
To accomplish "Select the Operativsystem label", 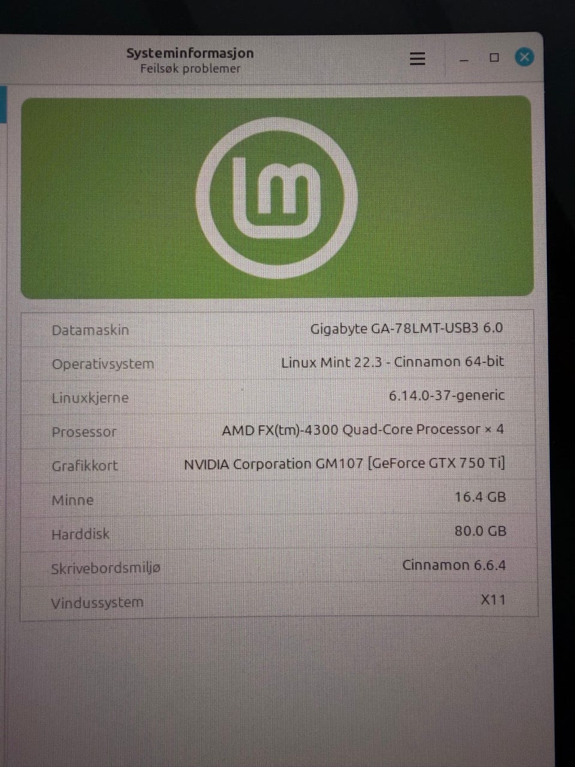I will (103, 364).
